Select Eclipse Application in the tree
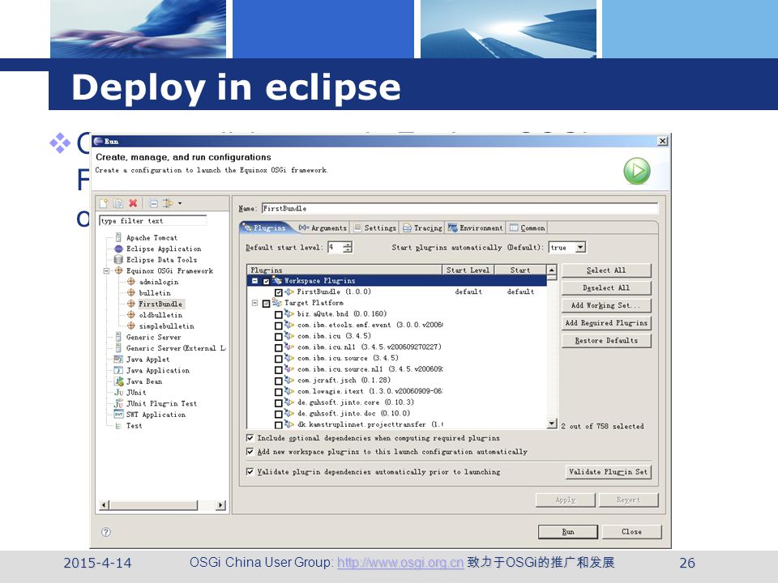The image size is (778, 583). tap(163, 249)
